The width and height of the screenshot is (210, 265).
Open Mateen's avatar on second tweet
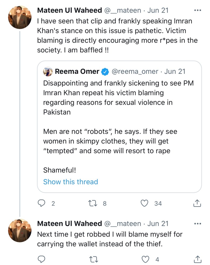coord(20,231)
